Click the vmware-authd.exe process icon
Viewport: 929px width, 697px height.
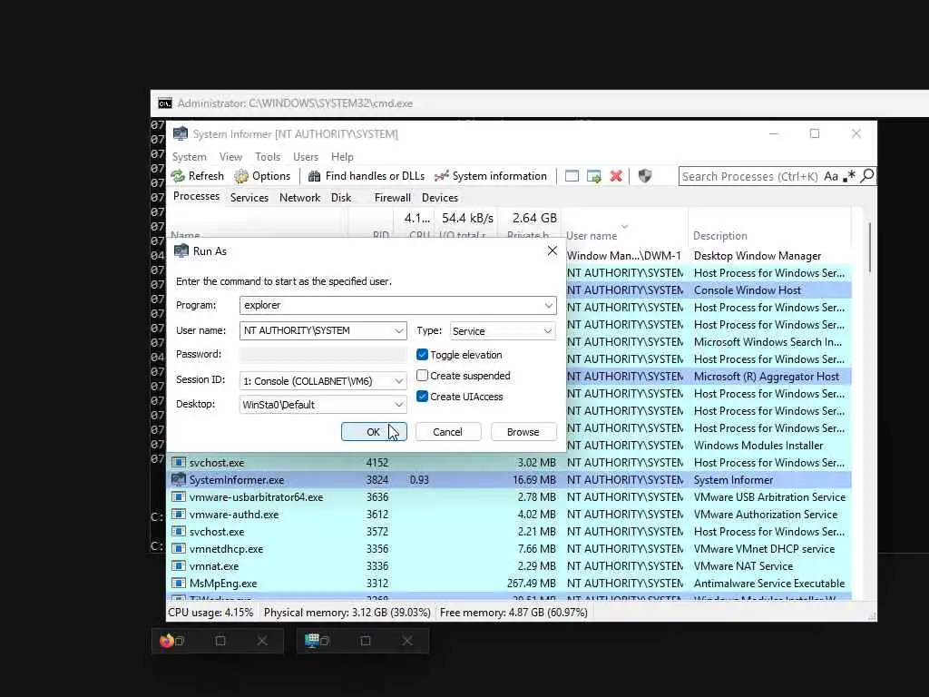coord(179,514)
